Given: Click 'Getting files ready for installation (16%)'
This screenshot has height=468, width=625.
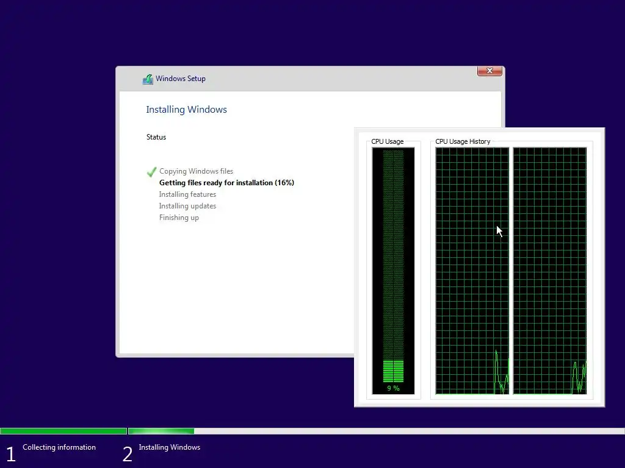Looking at the screenshot, I should [226, 183].
